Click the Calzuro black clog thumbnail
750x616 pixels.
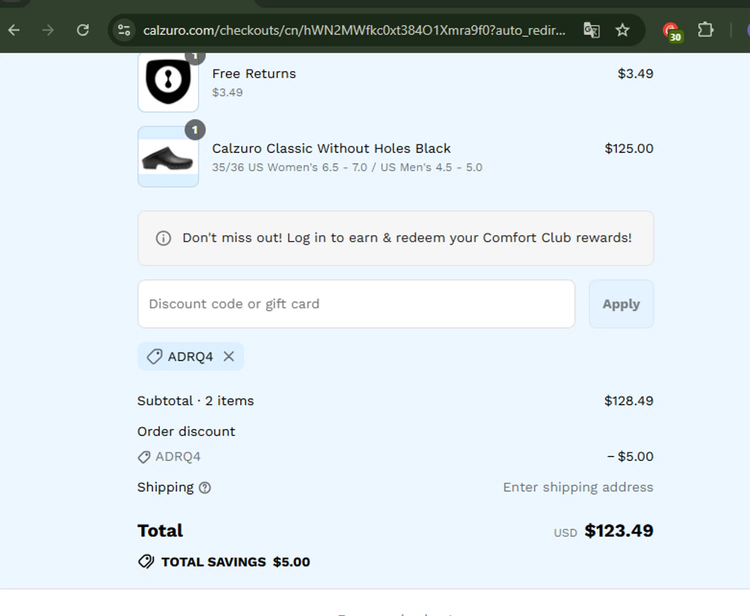click(x=168, y=157)
